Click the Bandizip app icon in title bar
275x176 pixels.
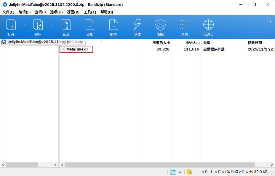(x=5, y=4)
